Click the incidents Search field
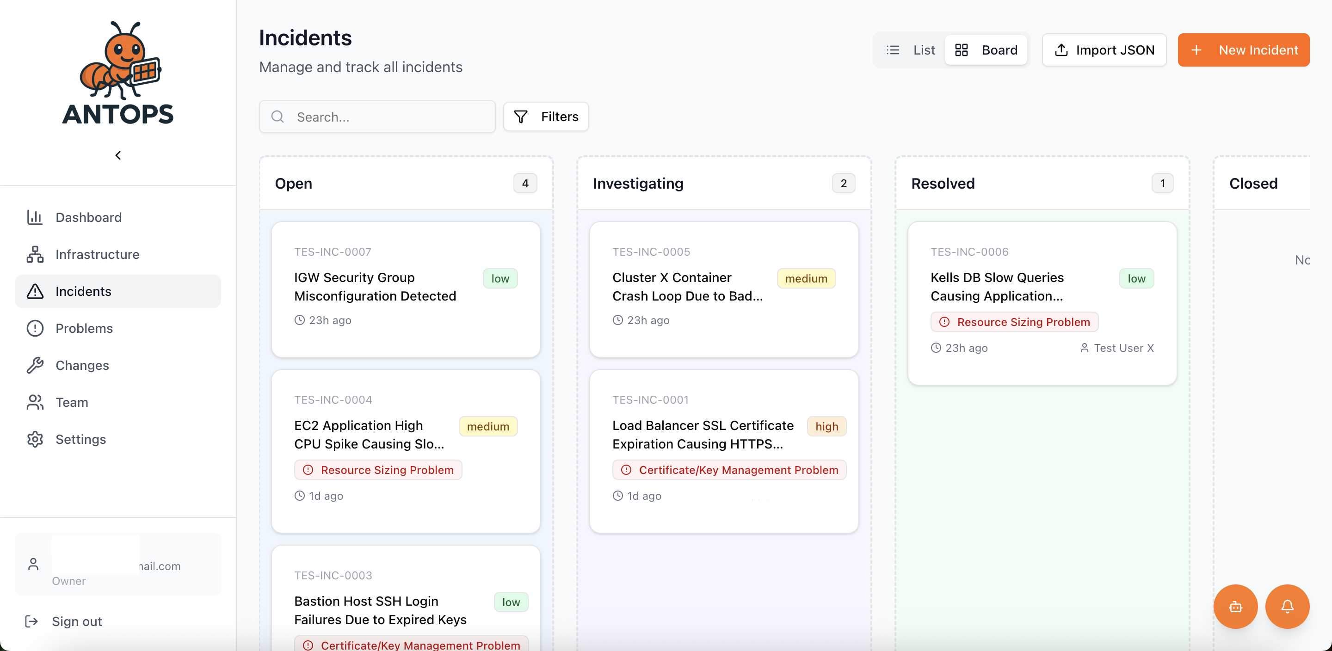This screenshot has width=1332, height=651. [x=377, y=117]
